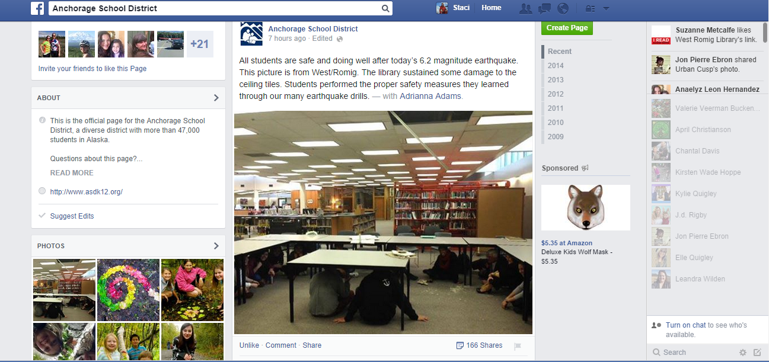769x362 pixels.
Task: Click the new message compose icon
Action: pyautogui.click(x=757, y=352)
